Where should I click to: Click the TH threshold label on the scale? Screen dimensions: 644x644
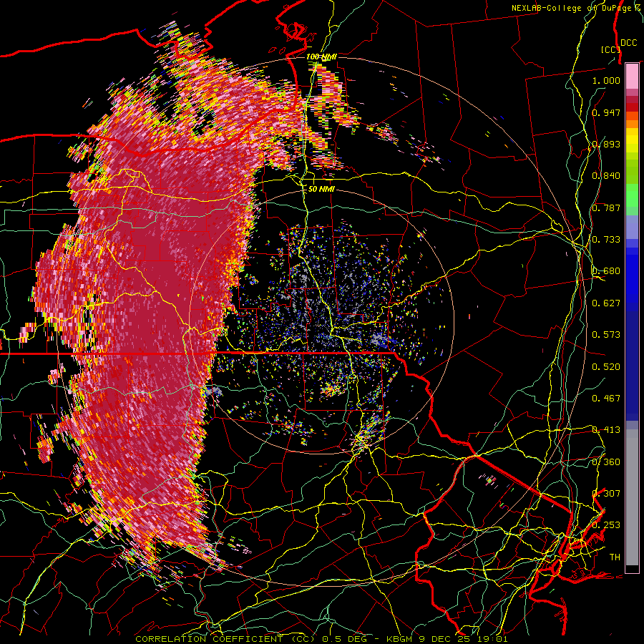[x=615, y=557]
